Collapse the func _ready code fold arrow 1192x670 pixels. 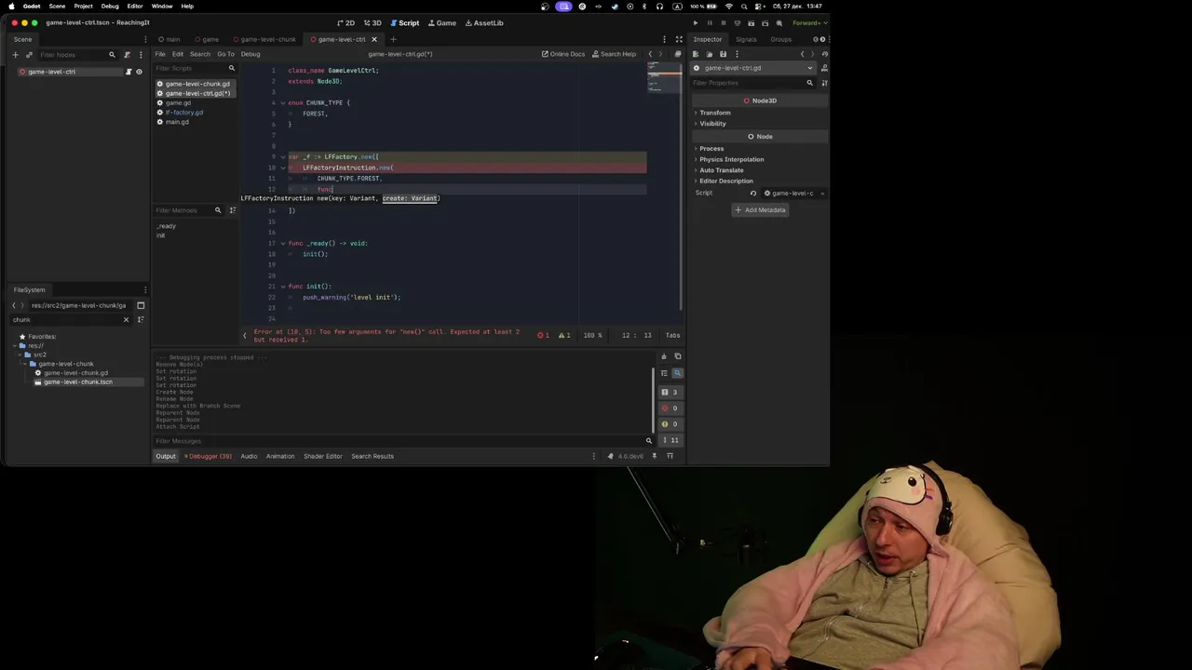[282, 244]
